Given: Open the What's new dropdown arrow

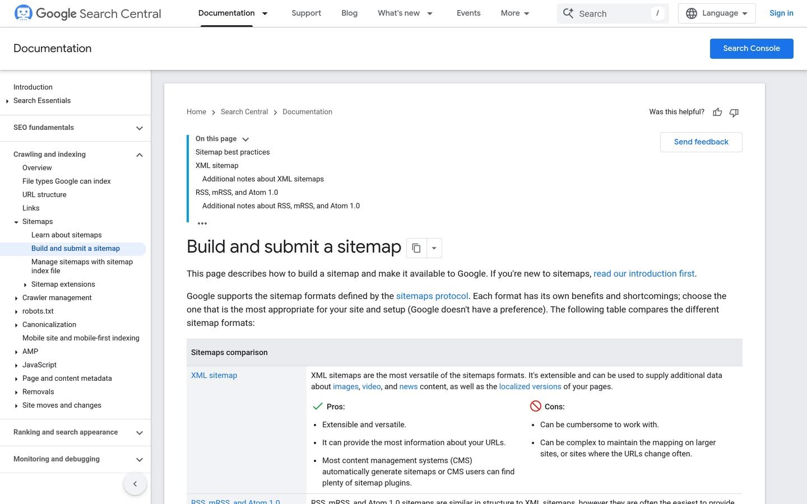Looking at the screenshot, I should (x=430, y=13).
